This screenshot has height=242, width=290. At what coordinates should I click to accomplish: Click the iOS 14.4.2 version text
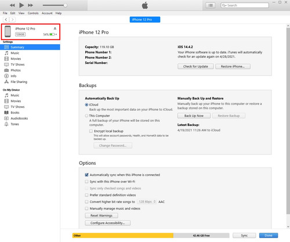[185, 47]
